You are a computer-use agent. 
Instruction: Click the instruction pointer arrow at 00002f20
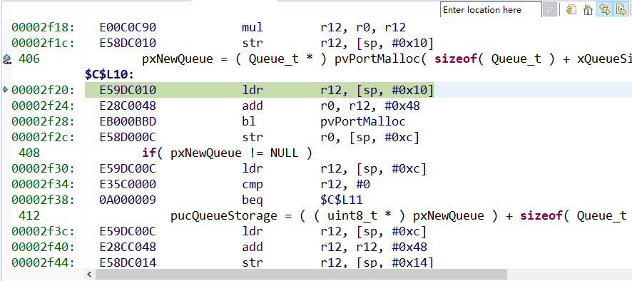5,90
